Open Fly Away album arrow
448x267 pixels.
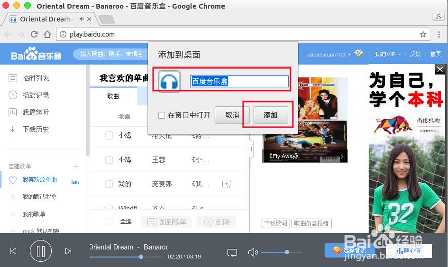pyautogui.click(x=342, y=156)
